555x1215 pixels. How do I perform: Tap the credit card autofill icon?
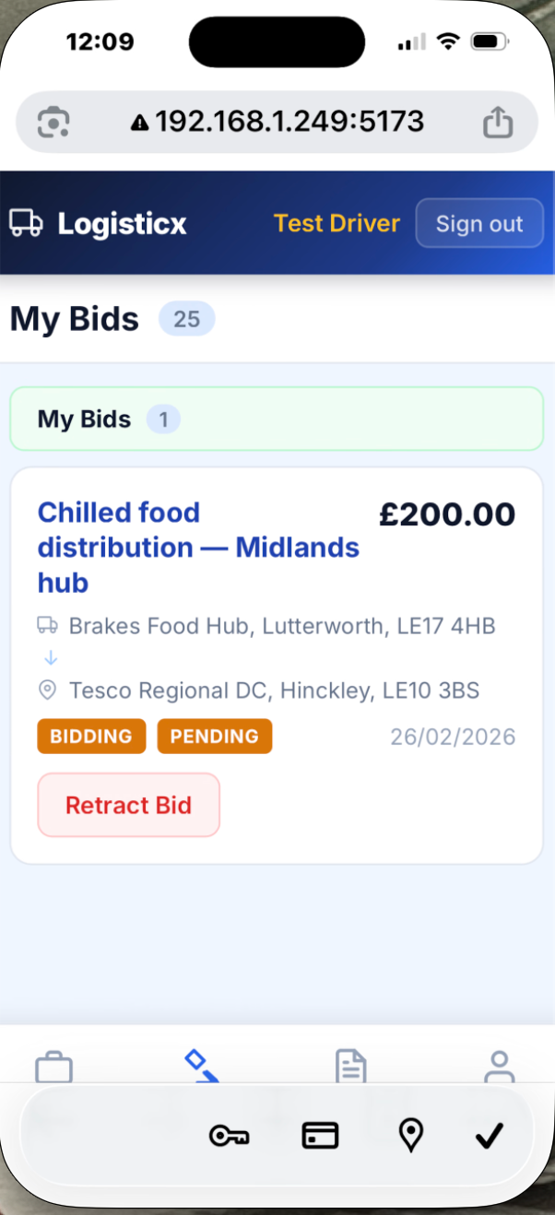pos(320,1136)
